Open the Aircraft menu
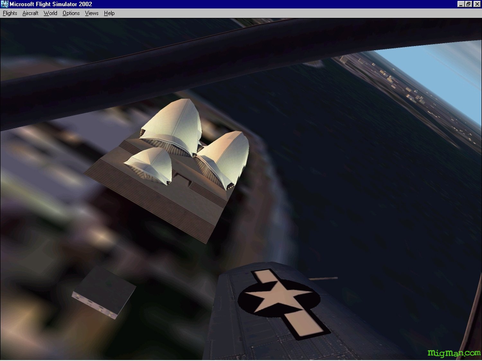 click(30, 13)
